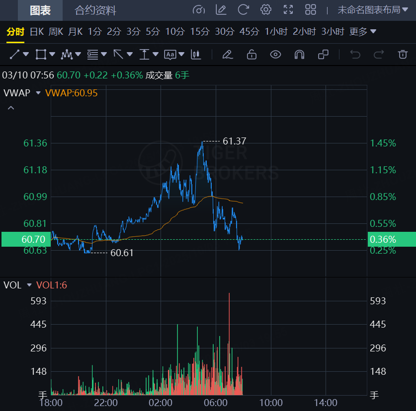This screenshot has width=416, height=411.
Task: Click the undo arrow icon
Action: click(355, 54)
